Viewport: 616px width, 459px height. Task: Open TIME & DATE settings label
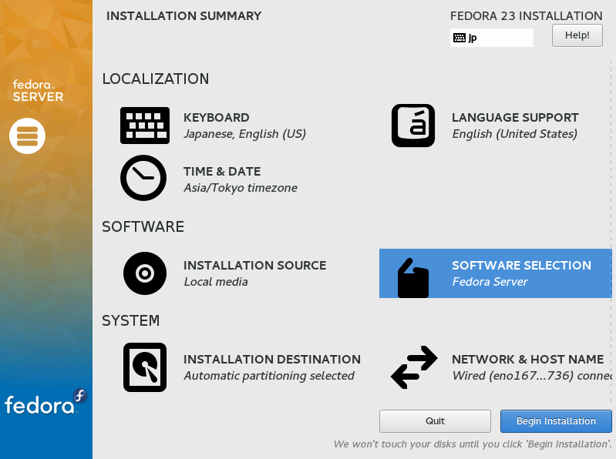[x=222, y=172]
